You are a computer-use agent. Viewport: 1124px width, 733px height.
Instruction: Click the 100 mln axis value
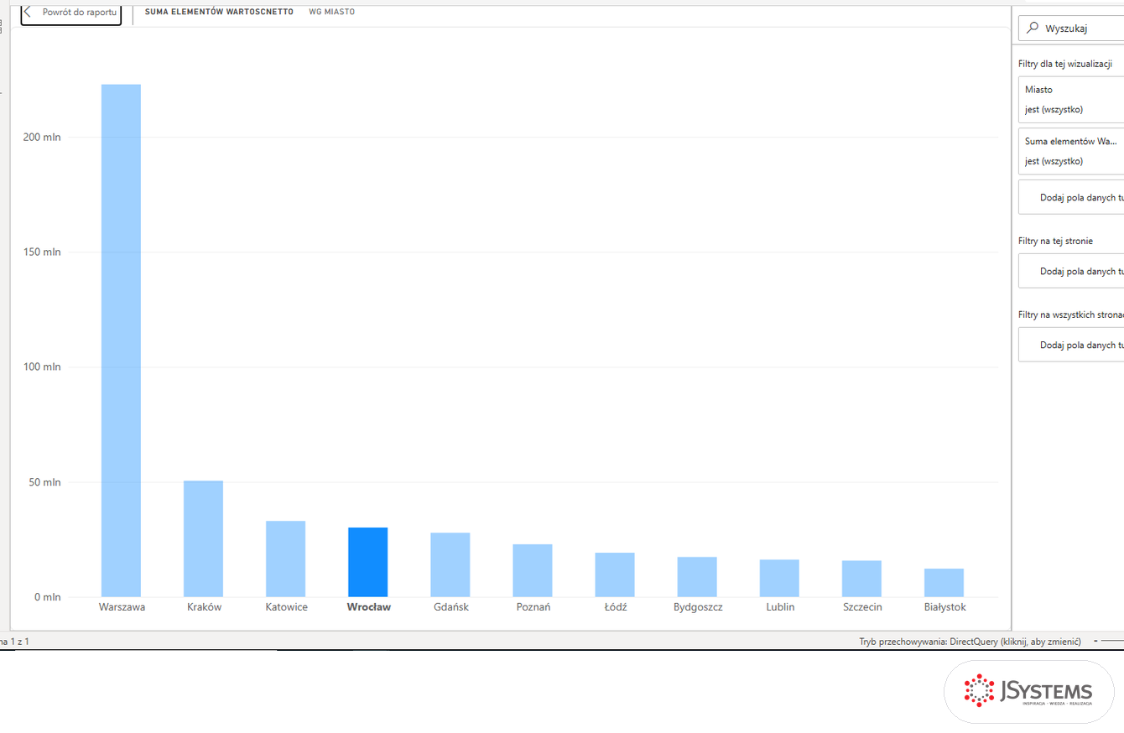[42, 367]
